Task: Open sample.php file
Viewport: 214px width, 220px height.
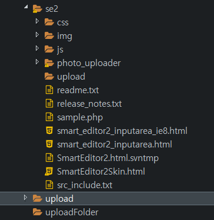Action: (x=80, y=118)
